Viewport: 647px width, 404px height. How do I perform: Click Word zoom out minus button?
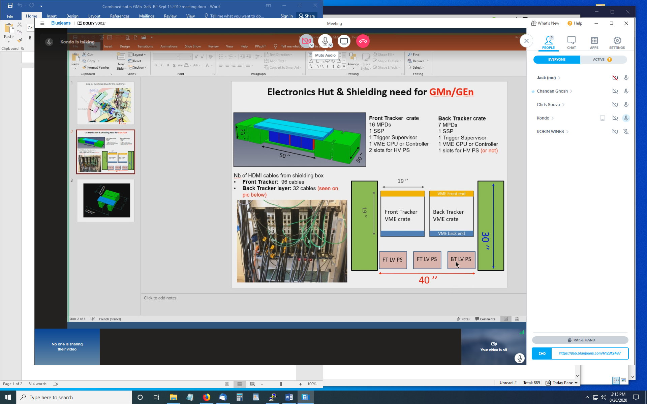point(261,384)
